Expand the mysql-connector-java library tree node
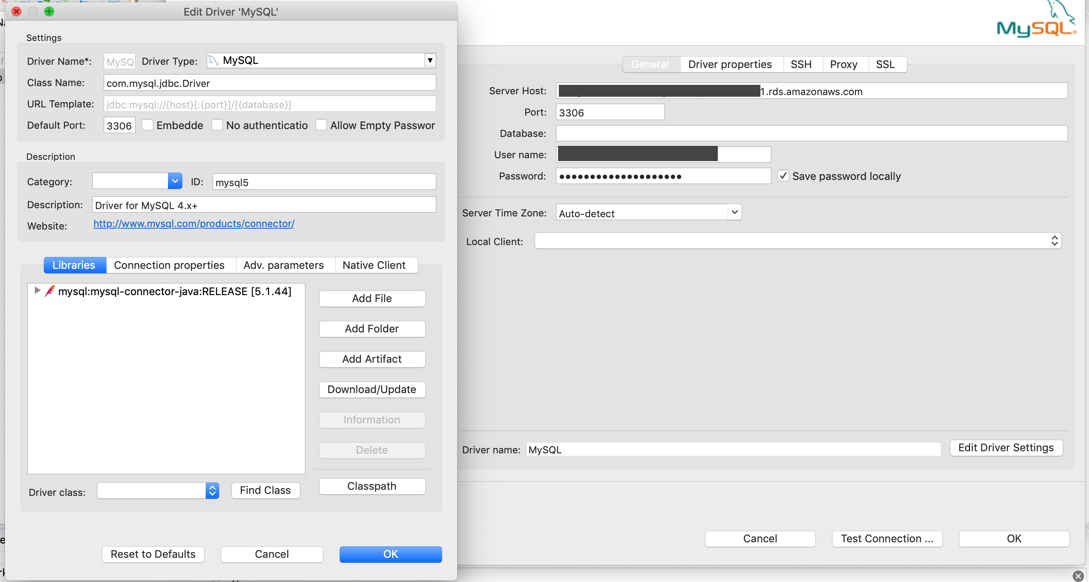Screen dimensions: 1089x582 (x=37, y=290)
